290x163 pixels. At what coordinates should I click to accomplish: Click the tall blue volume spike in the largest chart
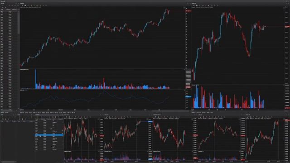36,79
